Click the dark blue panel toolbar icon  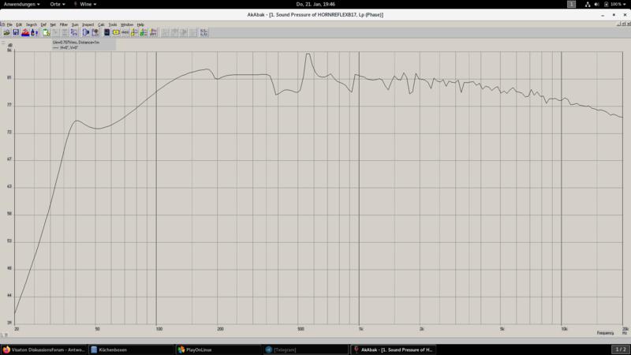click(107, 32)
